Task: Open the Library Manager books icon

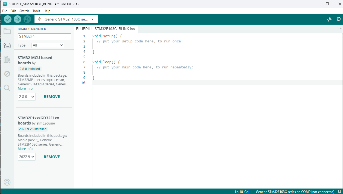Action: tap(7, 60)
